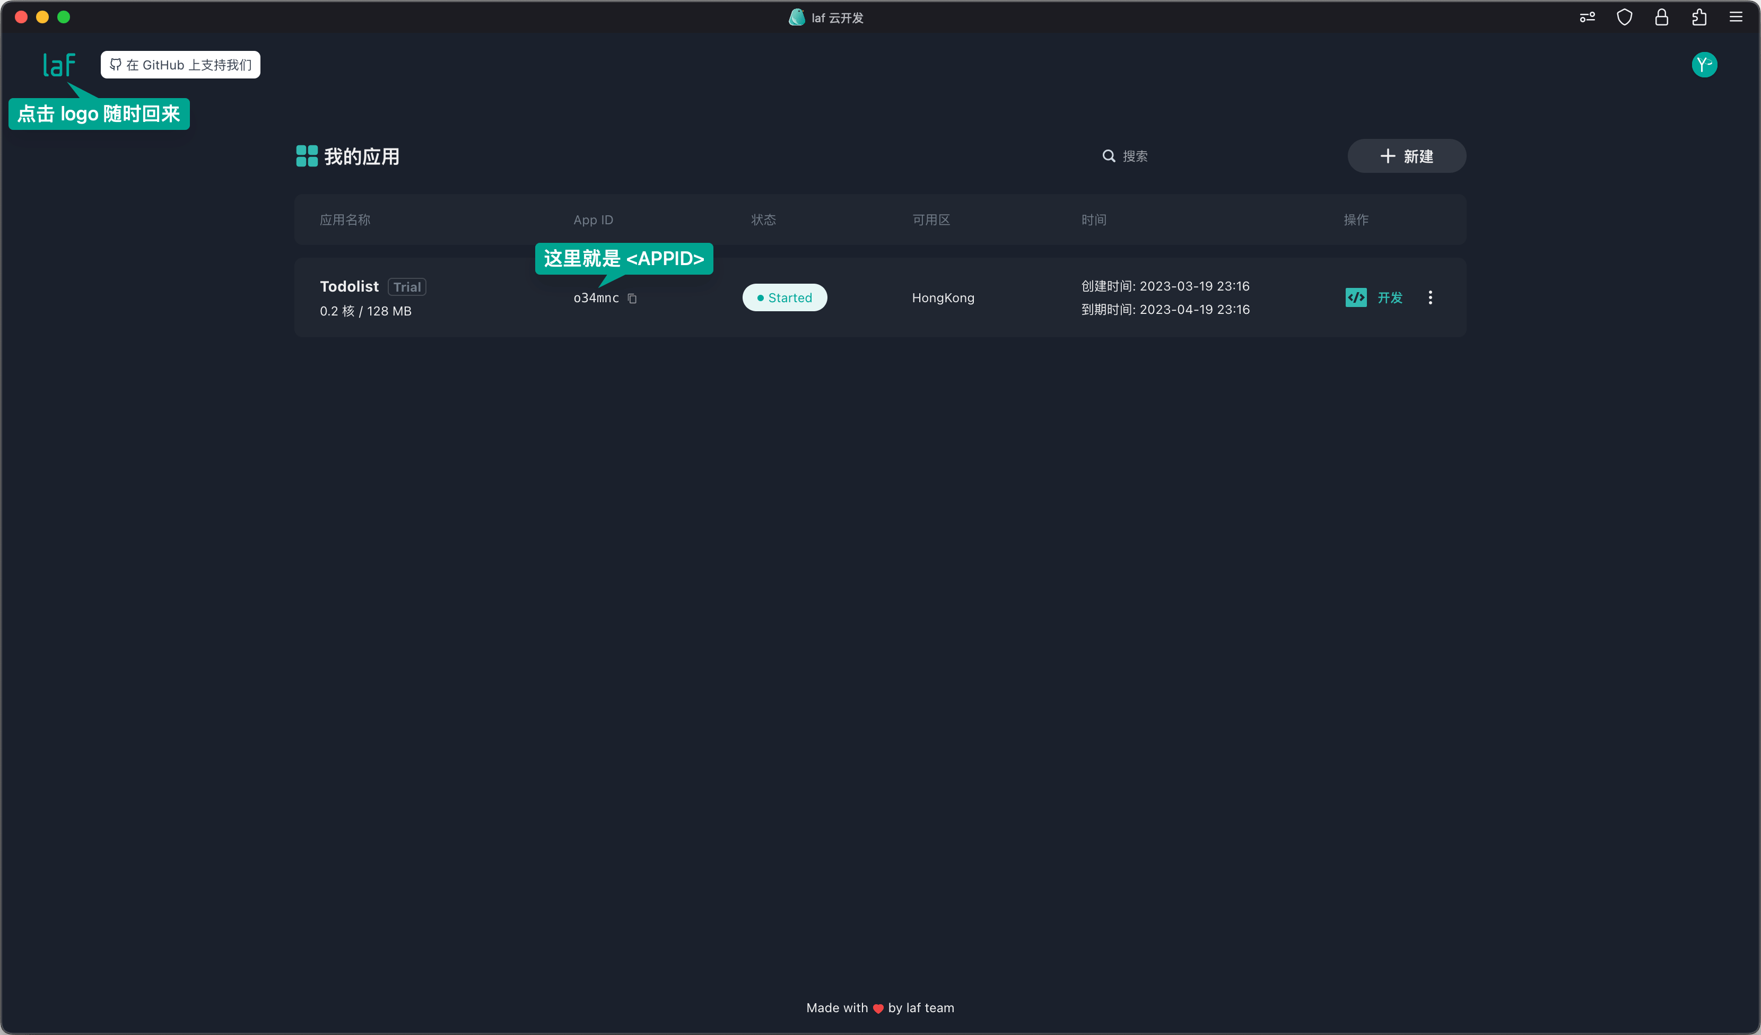
Task: Click the laf logo to return home
Action: point(59,65)
